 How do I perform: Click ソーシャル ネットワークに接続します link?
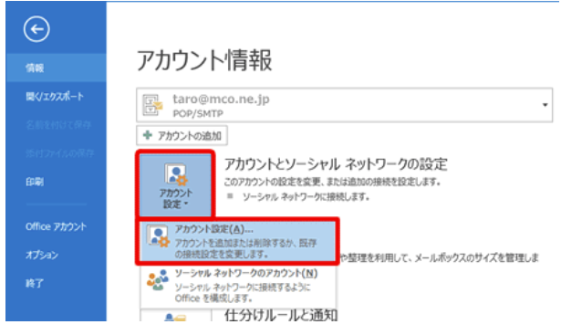(306, 197)
